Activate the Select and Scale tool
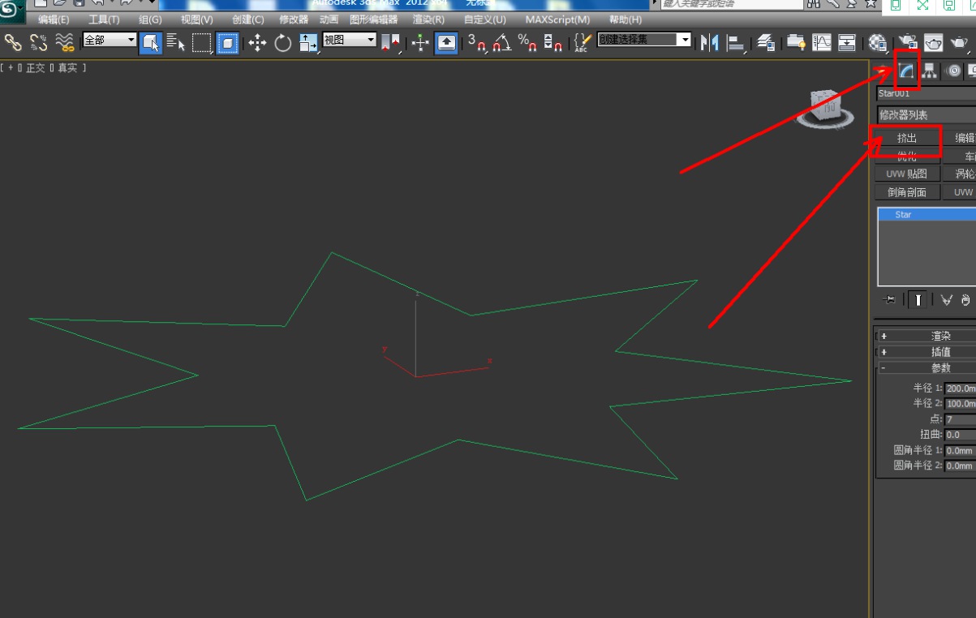The width and height of the screenshot is (976, 618). pyautogui.click(x=308, y=42)
